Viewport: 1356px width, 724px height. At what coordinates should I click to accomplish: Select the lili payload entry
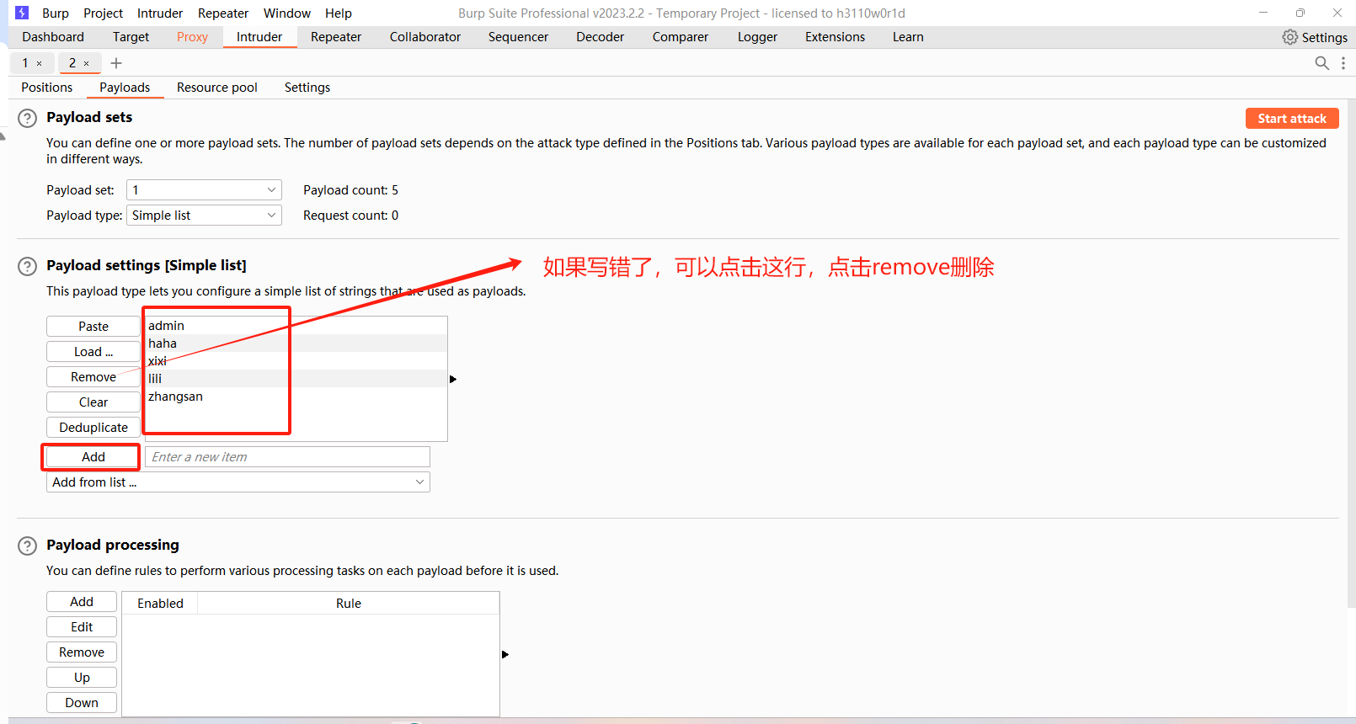point(296,379)
